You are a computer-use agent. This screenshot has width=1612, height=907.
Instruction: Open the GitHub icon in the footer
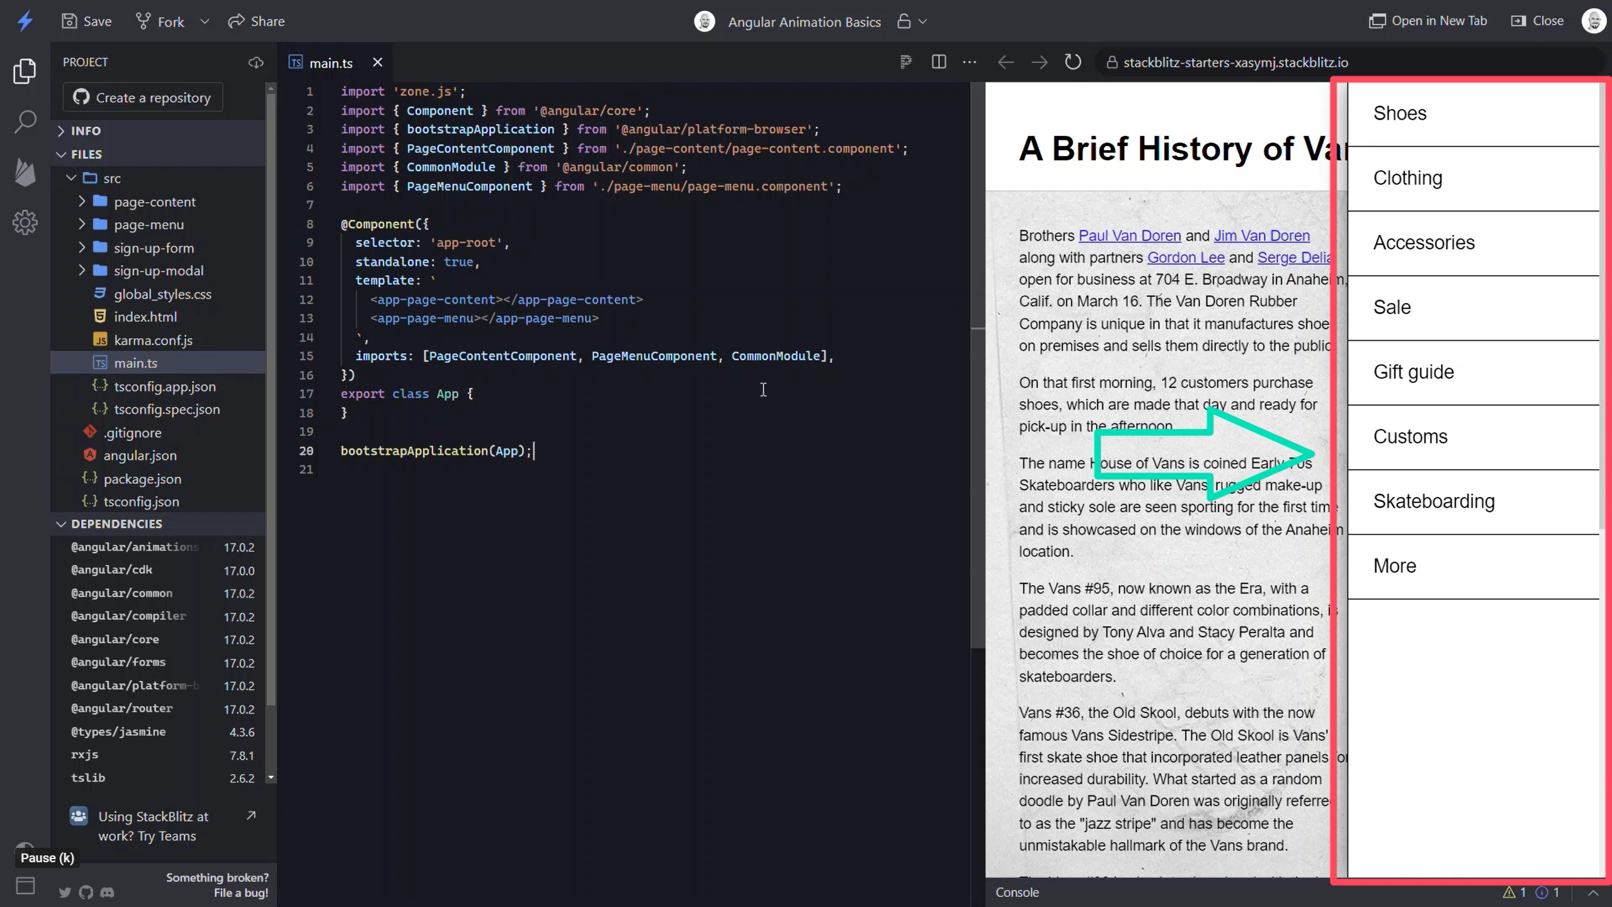(86, 893)
